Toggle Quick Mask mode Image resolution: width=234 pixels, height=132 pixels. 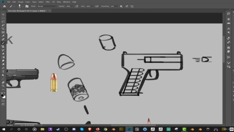pos(3,101)
